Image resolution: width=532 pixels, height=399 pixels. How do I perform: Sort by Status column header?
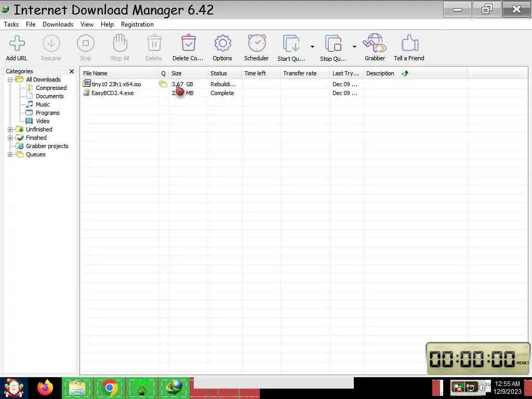click(224, 73)
